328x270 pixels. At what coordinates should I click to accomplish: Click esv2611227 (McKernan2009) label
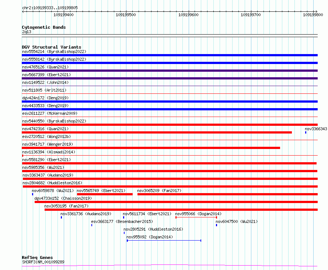(50, 113)
